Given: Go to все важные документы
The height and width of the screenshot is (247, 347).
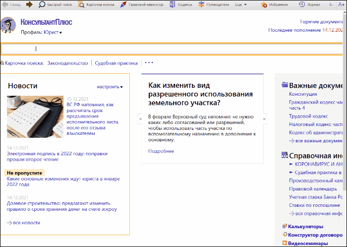Looking at the screenshot, I should [316, 141].
